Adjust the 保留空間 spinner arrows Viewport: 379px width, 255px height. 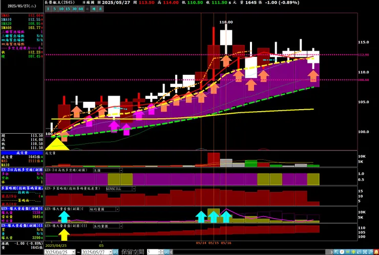tap(161, 252)
